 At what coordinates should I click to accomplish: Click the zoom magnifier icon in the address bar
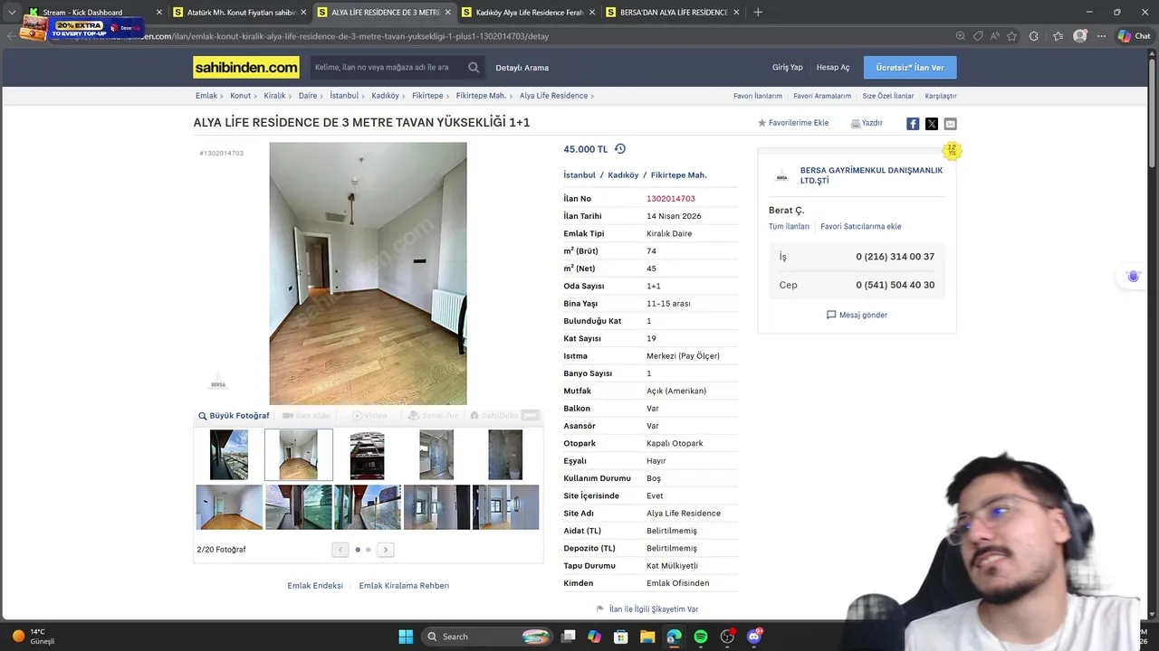coord(960,36)
